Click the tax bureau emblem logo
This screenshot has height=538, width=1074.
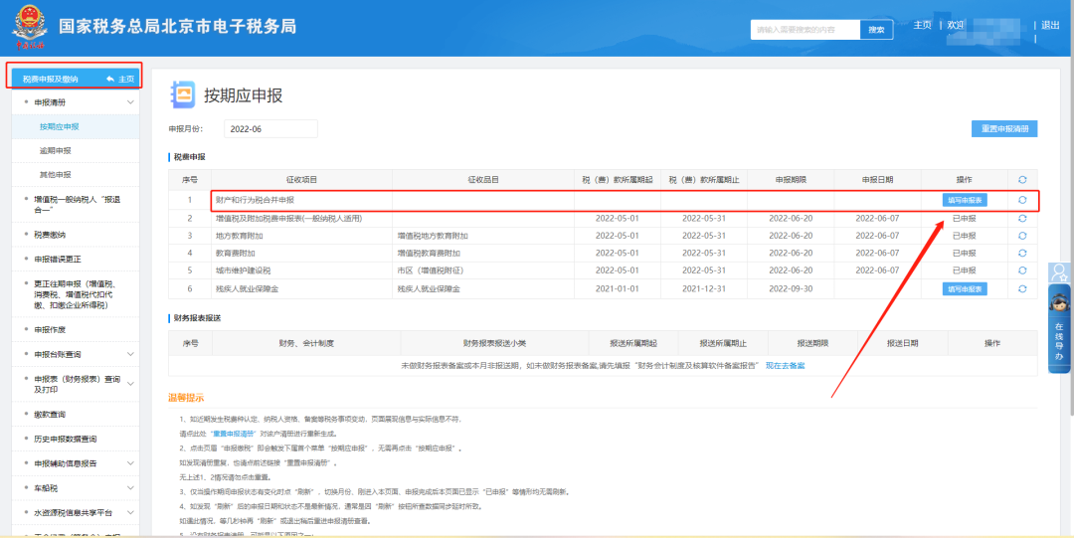[30, 28]
